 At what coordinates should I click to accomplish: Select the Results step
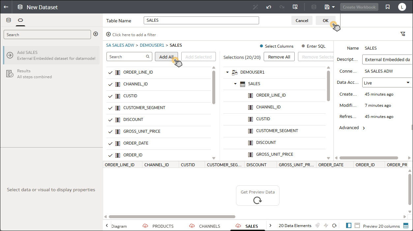pos(51,74)
